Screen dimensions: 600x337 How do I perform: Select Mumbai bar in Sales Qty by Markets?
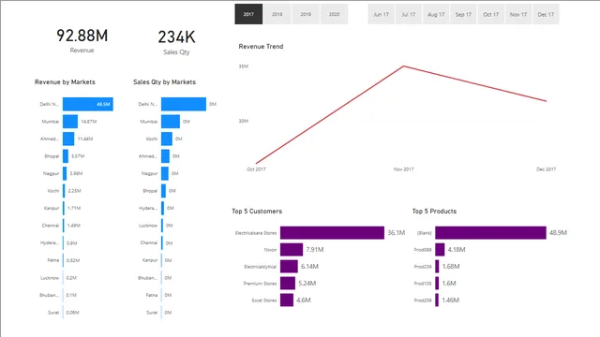pos(171,122)
